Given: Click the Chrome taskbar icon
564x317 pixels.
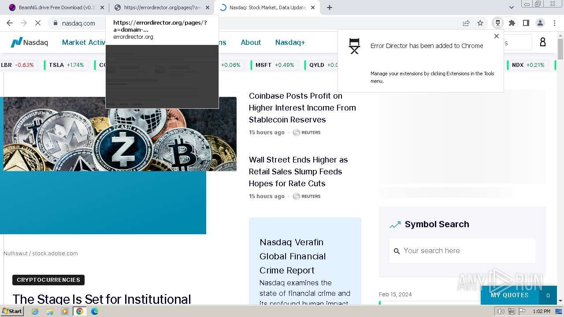Looking at the screenshot, I should [80, 311].
